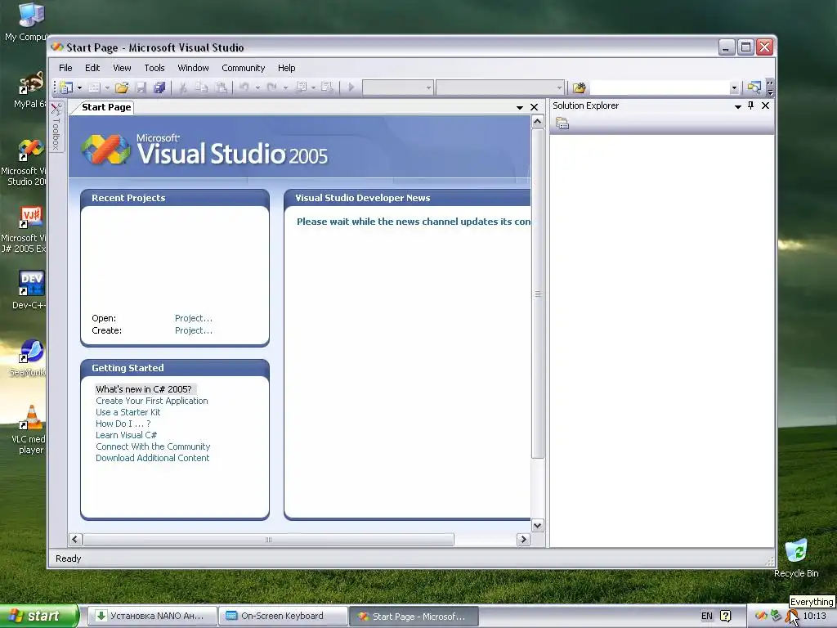The width and height of the screenshot is (837, 628).
Task: Click the Open File folder icon
Action: [122, 87]
